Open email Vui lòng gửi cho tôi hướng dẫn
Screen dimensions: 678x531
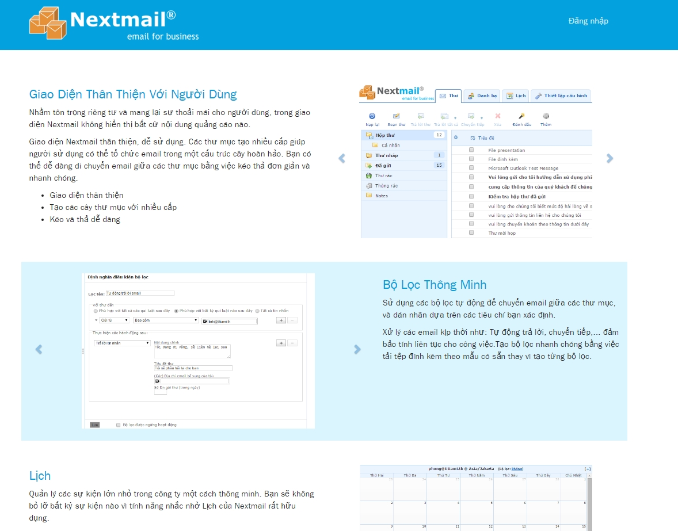coord(540,177)
